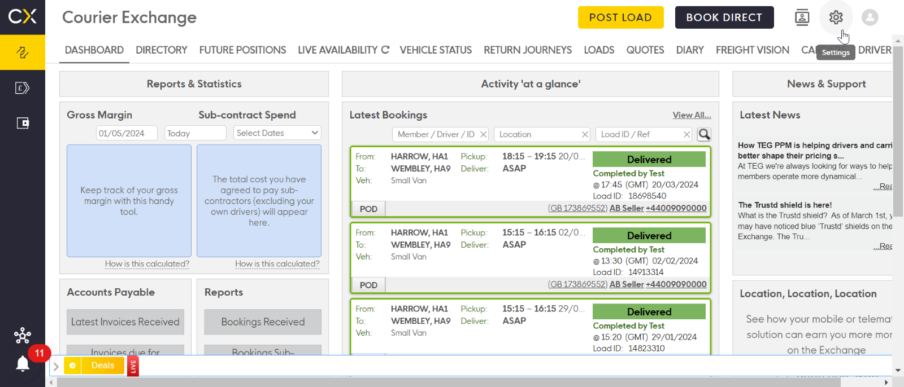This screenshot has height=387, width=904.
Task: Open the TEG PPM news headline
Action: [x=815, y=151]
